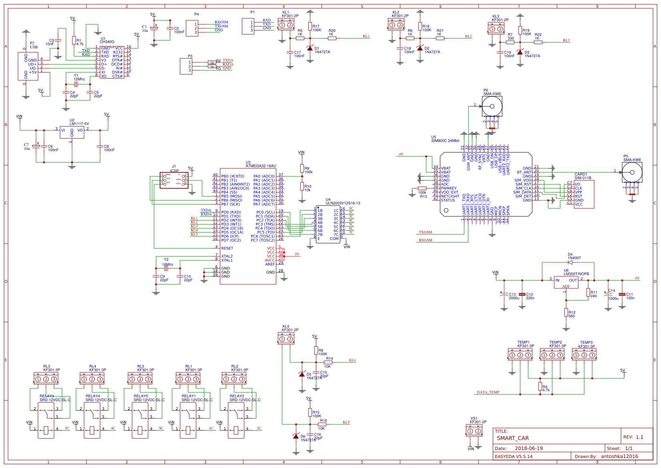Click the CH340G chip U1

(x=112, y=62)
